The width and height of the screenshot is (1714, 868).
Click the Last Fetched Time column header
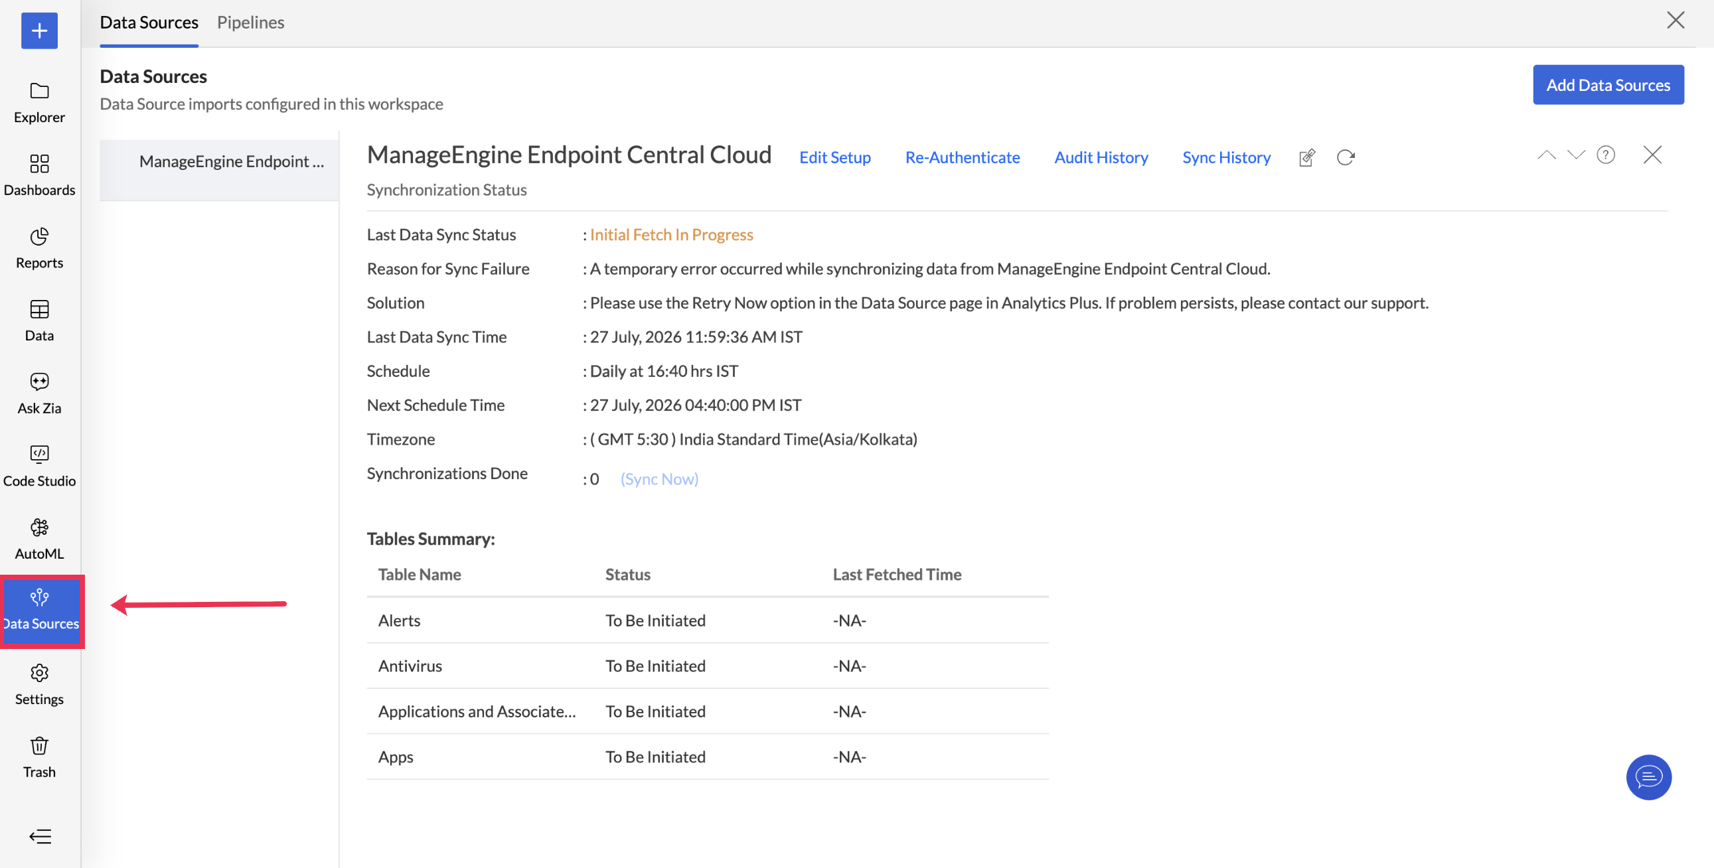coord(896,574)
